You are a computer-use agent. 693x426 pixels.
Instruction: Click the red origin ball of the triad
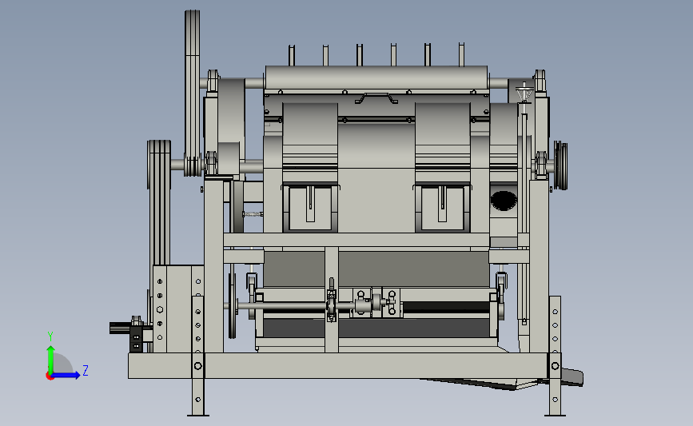pos(50,376)
